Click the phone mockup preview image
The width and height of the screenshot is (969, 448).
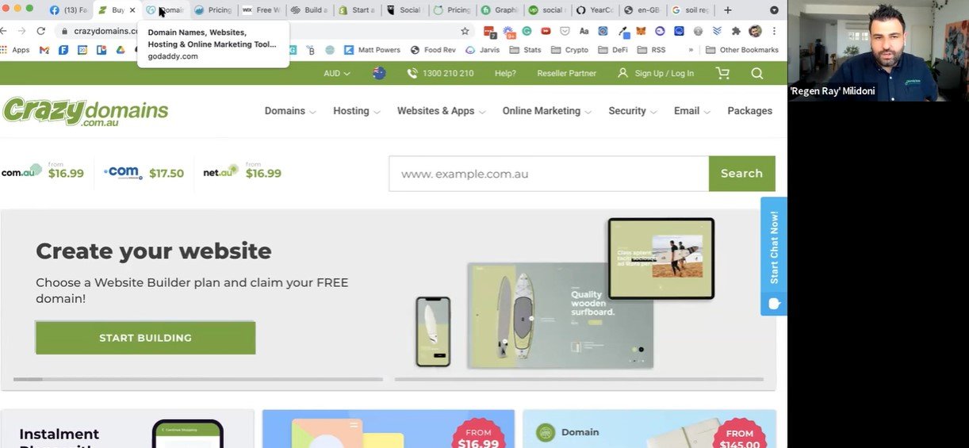(x=433, y=331)
